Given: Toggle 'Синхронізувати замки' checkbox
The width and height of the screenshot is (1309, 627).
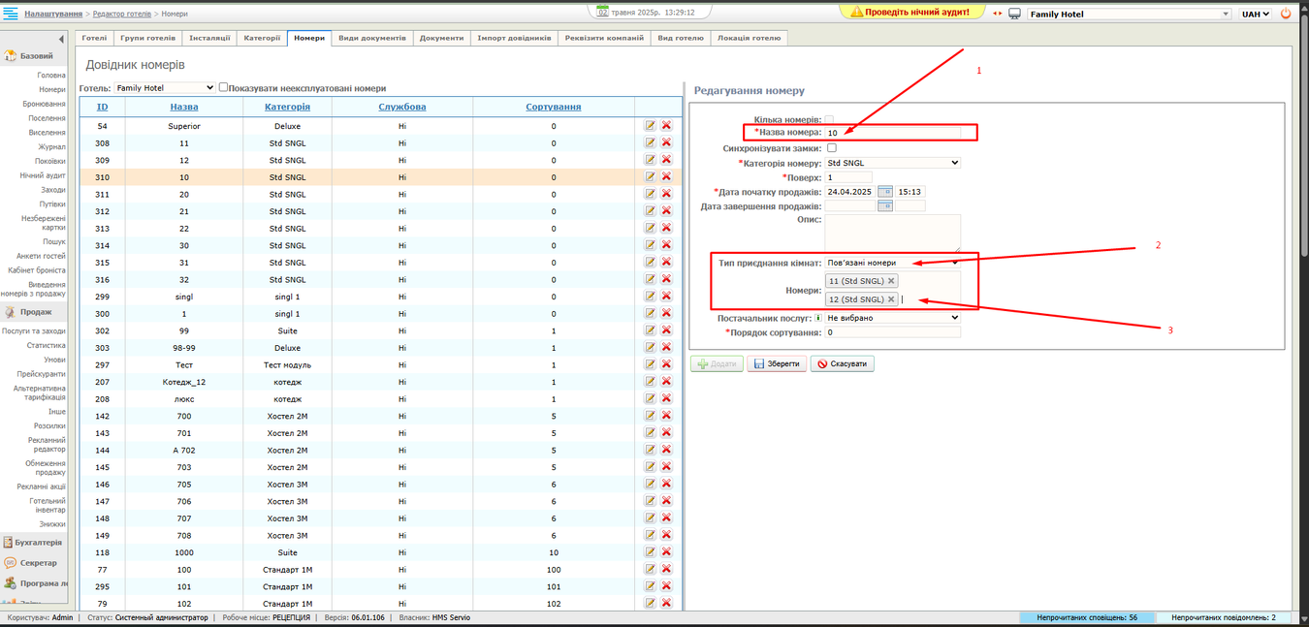Looking at the screenshot, I should (x=831, y=148).
